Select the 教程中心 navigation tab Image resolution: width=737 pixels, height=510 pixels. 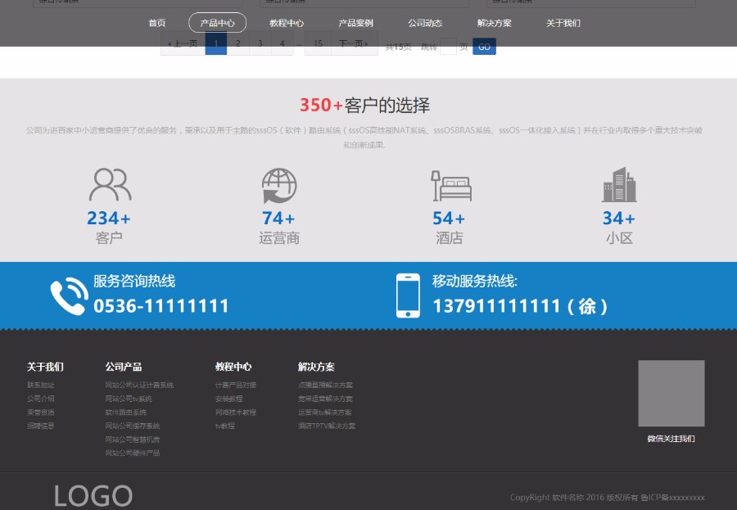point(286,23)
